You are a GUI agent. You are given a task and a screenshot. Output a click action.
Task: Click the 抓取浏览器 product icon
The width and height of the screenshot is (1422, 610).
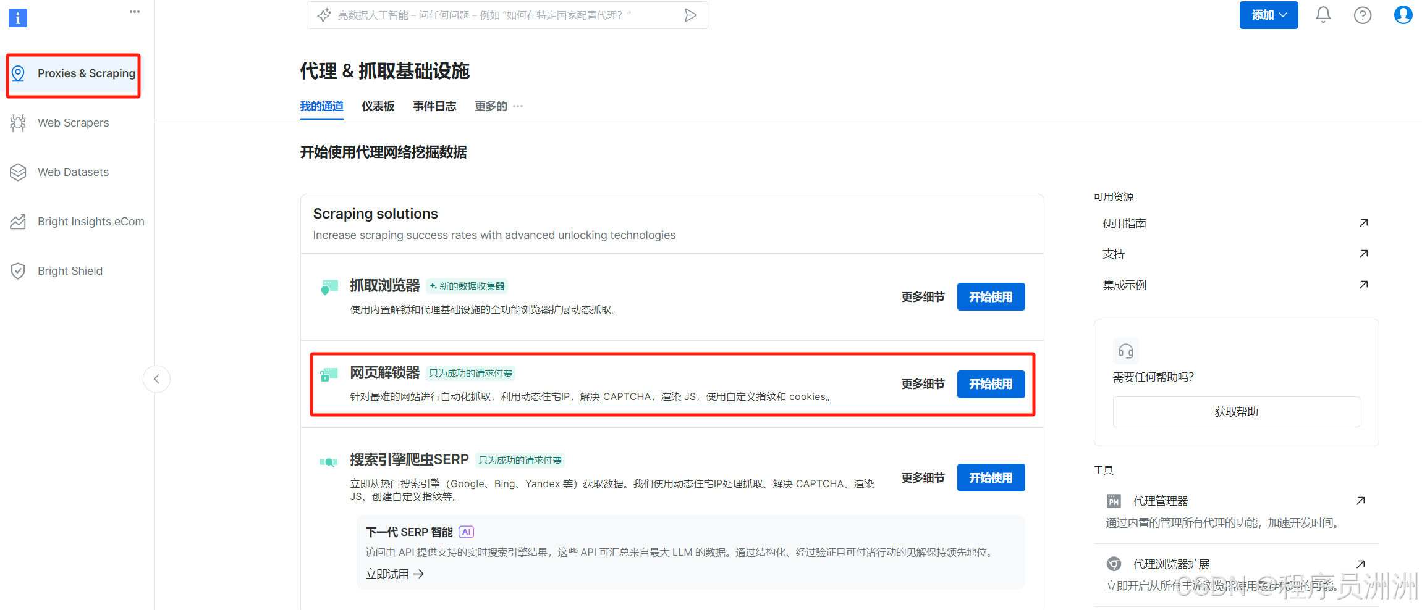(329, 287)
